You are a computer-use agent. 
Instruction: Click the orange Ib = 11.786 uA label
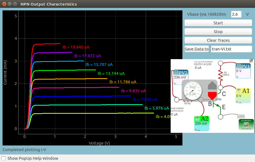123,82
